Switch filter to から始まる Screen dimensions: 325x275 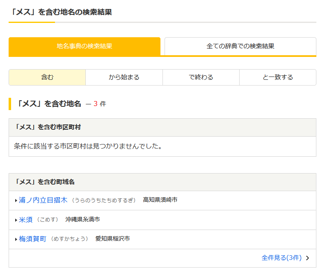tap(124, 77)
